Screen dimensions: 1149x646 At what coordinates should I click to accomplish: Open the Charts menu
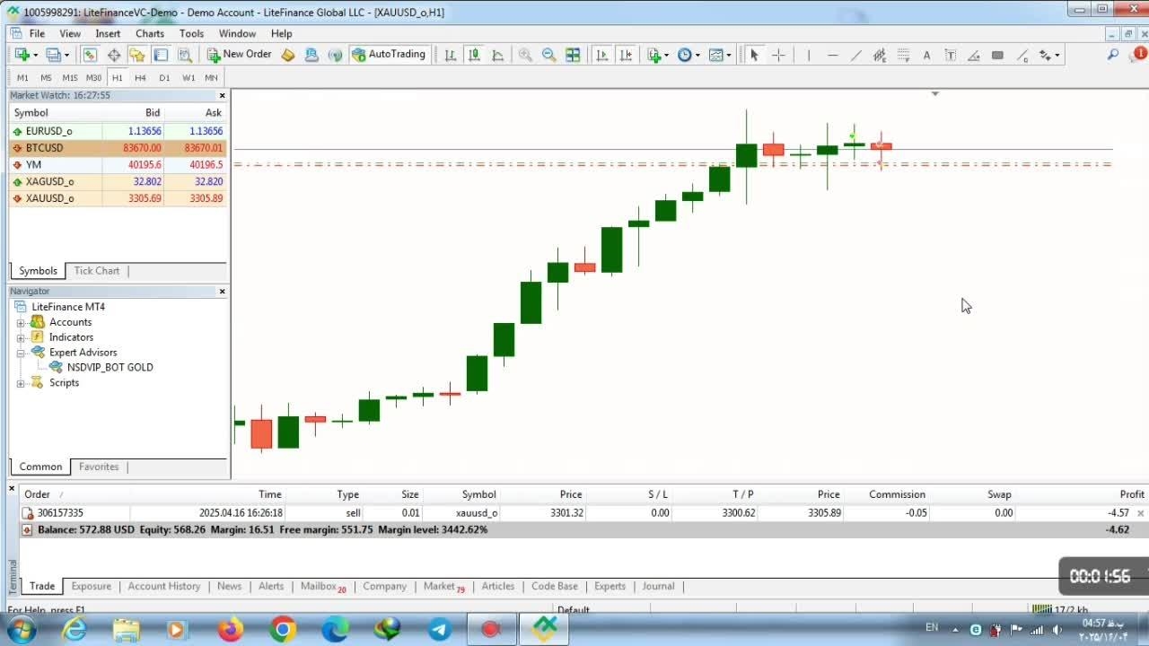(150, 33)
